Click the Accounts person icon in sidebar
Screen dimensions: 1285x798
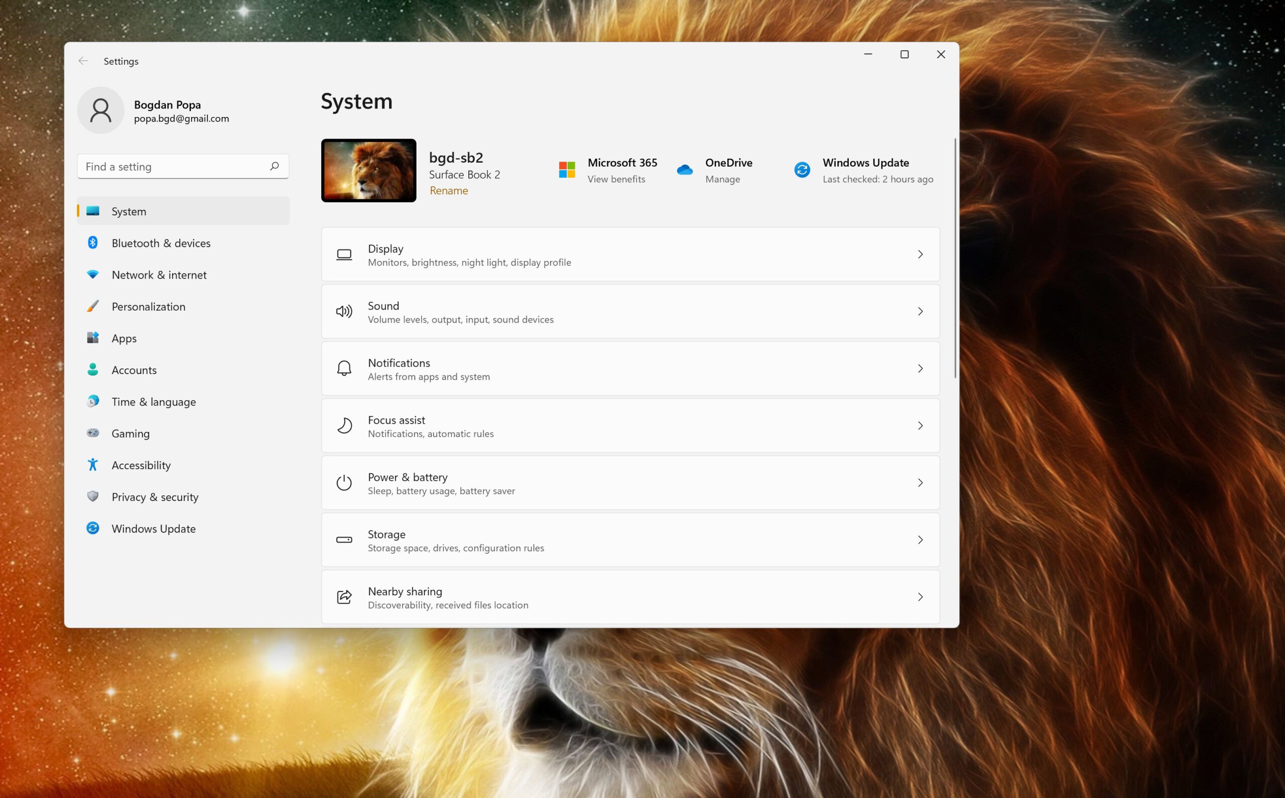coord(93,369)
